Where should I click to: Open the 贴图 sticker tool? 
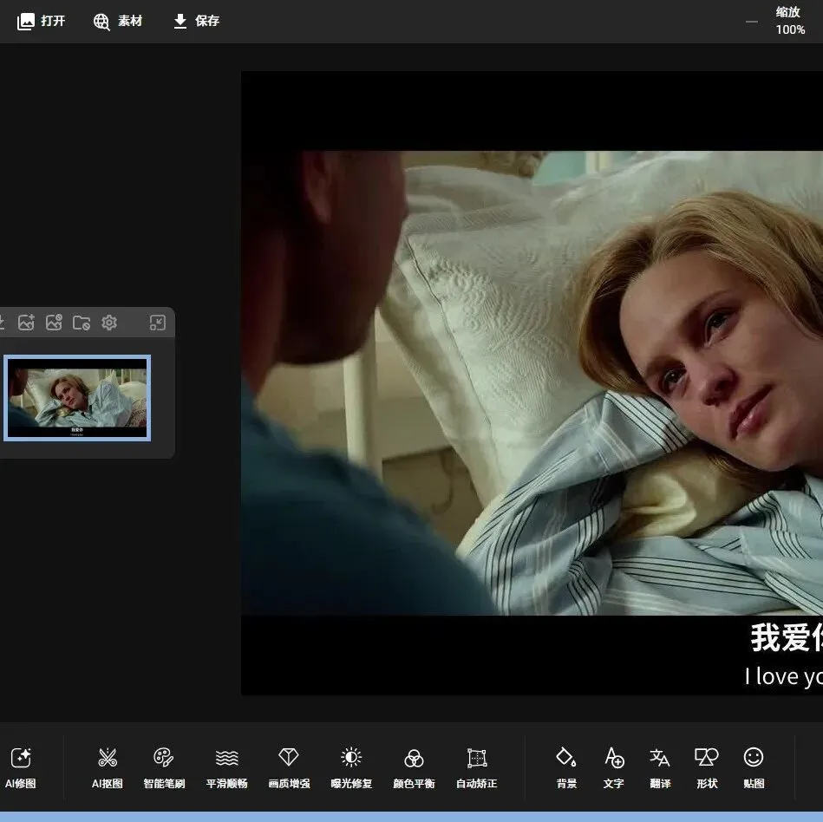point(754,767)
